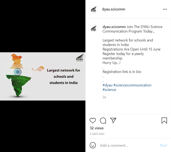Screen dimensions: 171x152
Task: Like the post with the heart icon
Action: (x=93, y=121)
